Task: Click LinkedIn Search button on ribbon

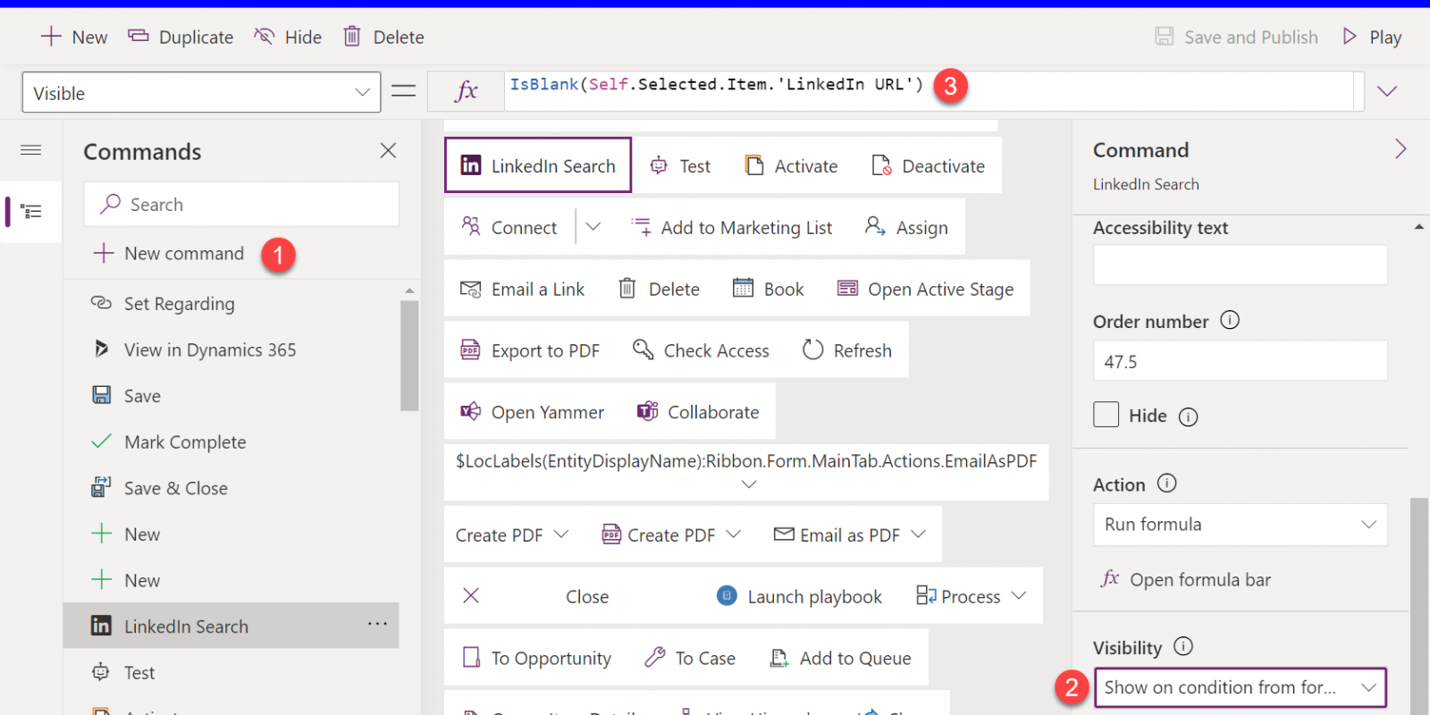Action: click(x=538, y=165)
